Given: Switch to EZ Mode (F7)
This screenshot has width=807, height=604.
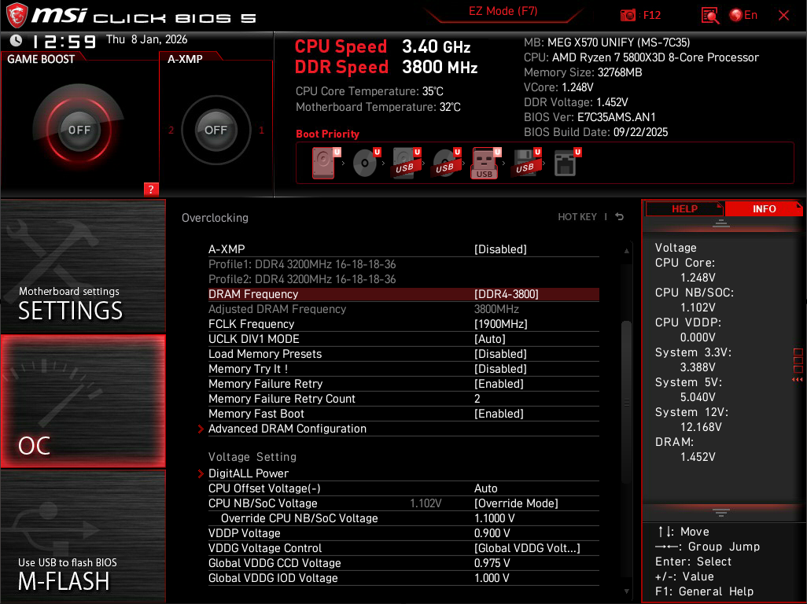Looking at the screenshot, I should (503, 11).
